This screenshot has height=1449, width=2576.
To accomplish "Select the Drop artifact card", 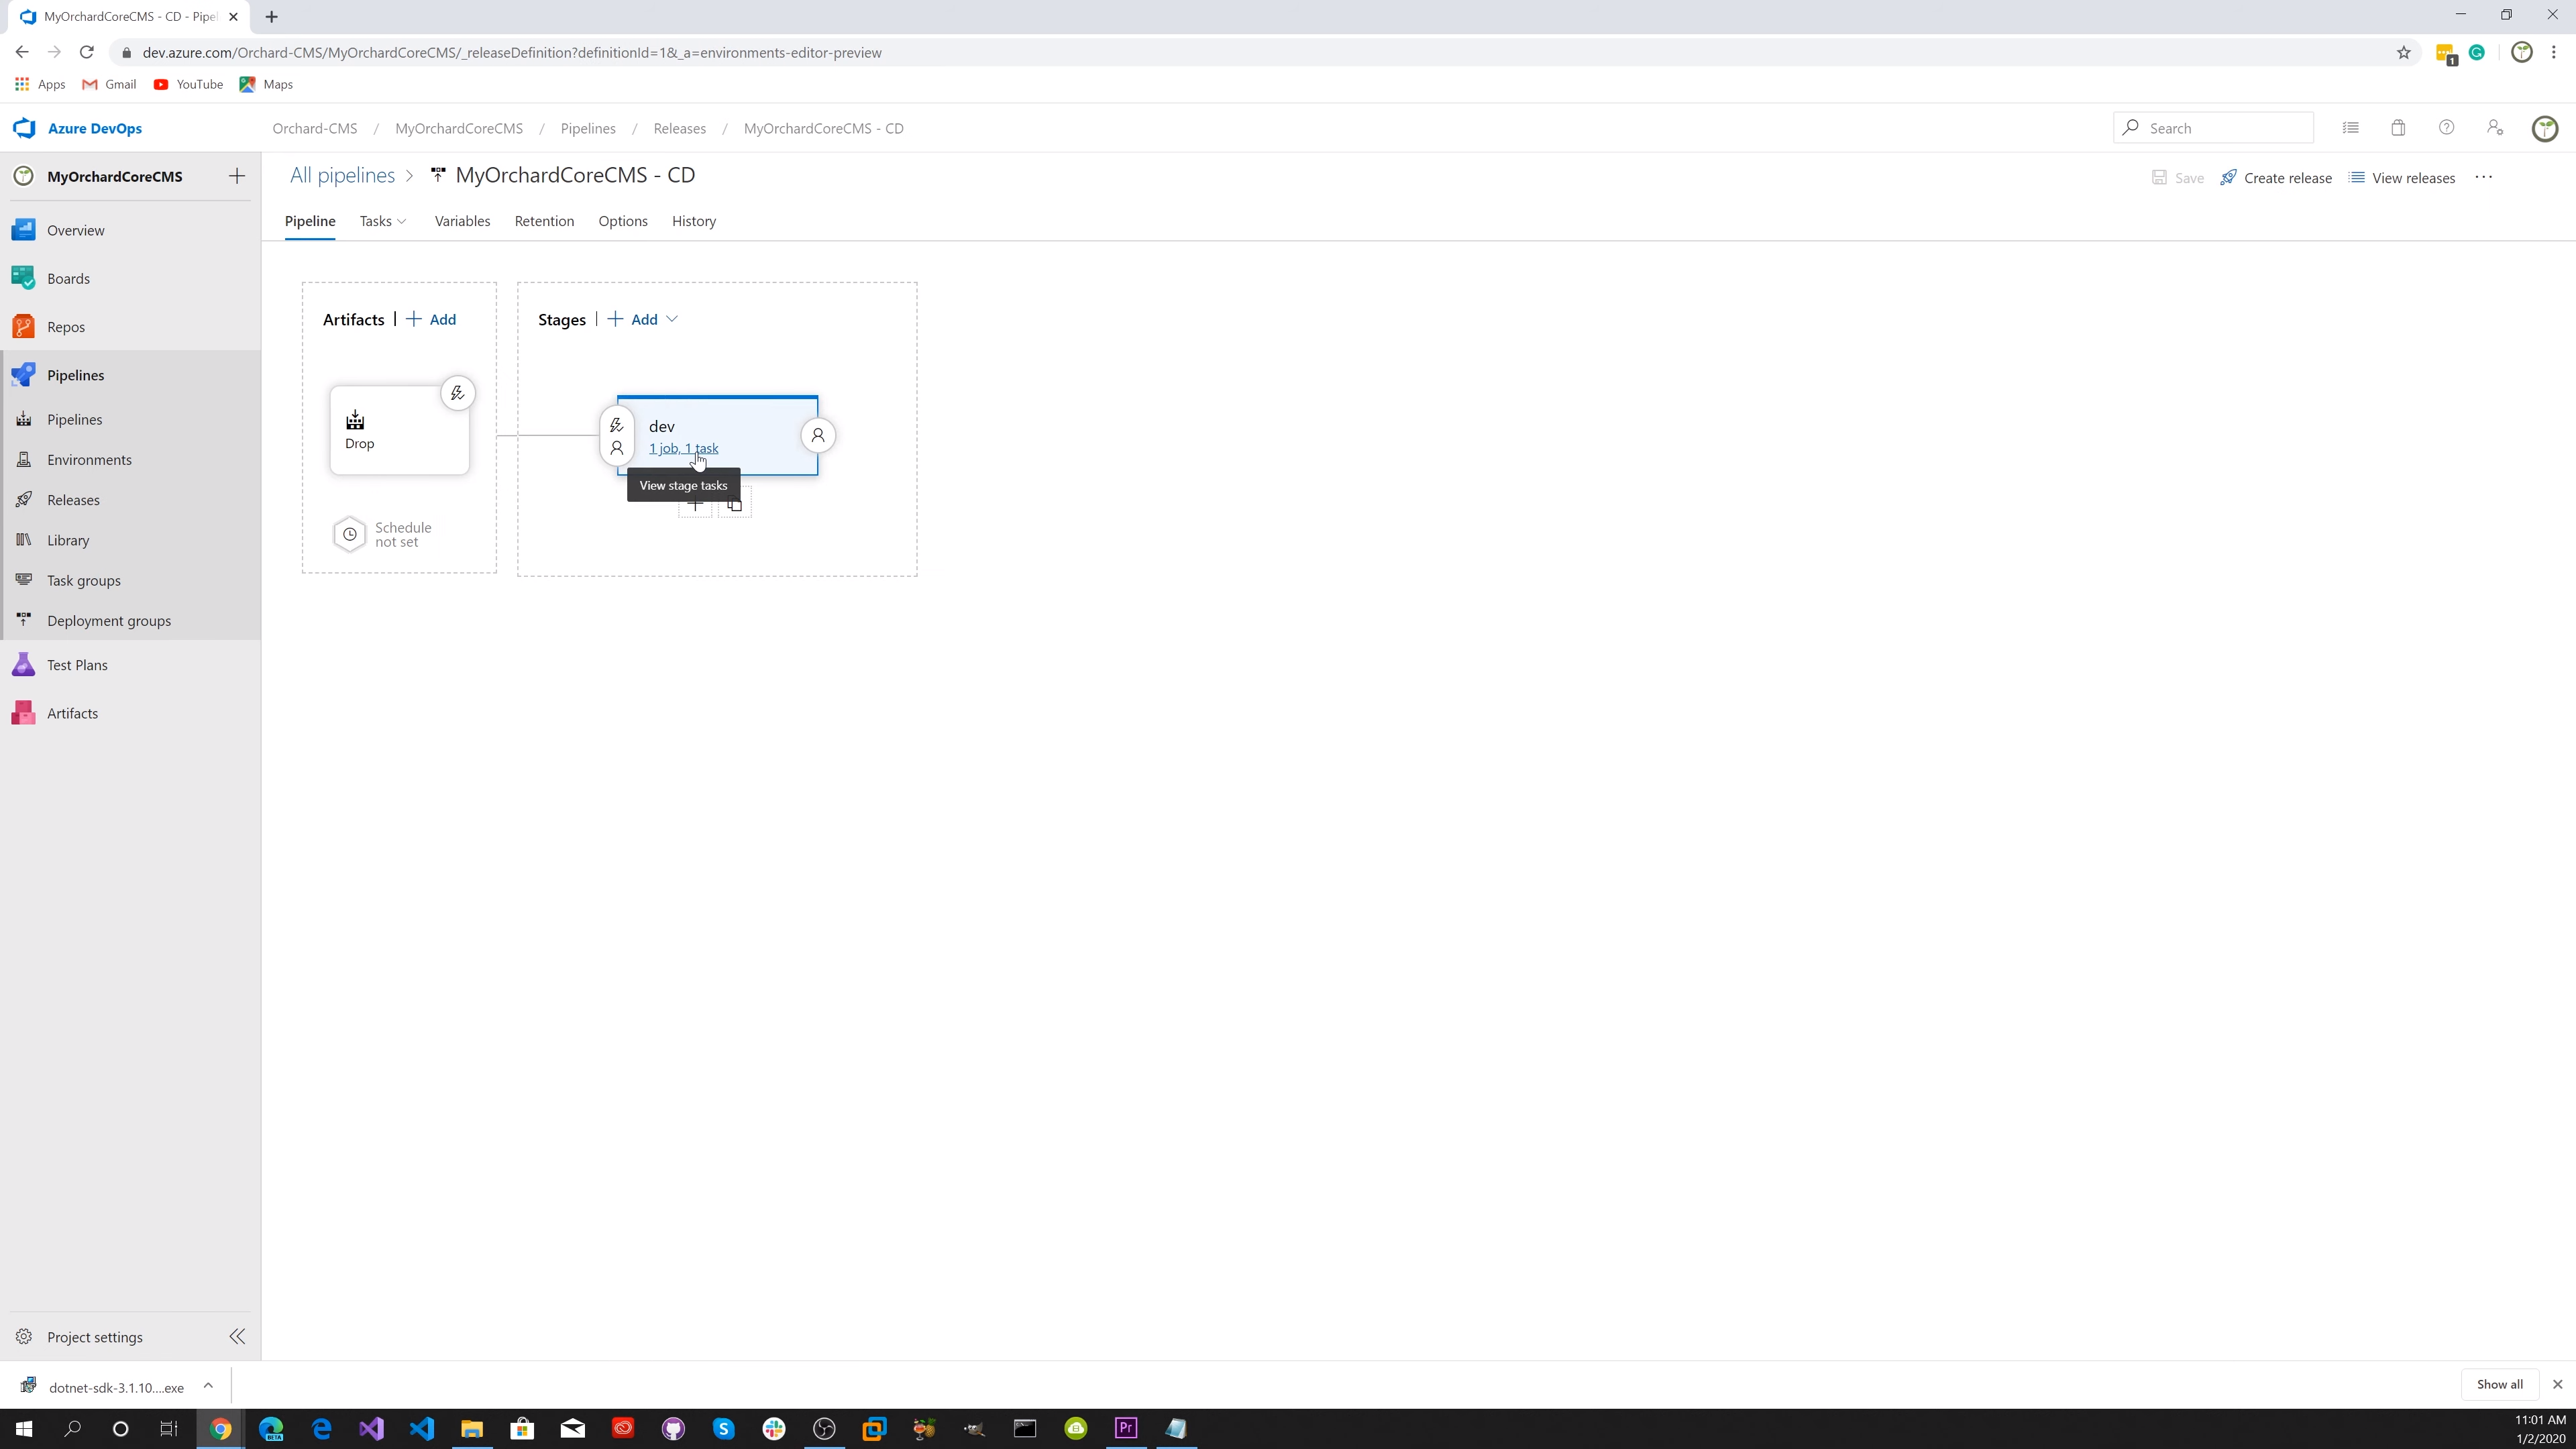I will (399, 431).
